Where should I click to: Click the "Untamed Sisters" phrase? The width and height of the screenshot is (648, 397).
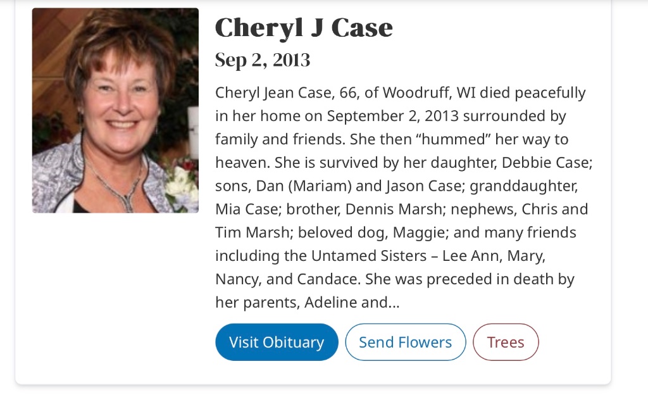pos(364,256)
